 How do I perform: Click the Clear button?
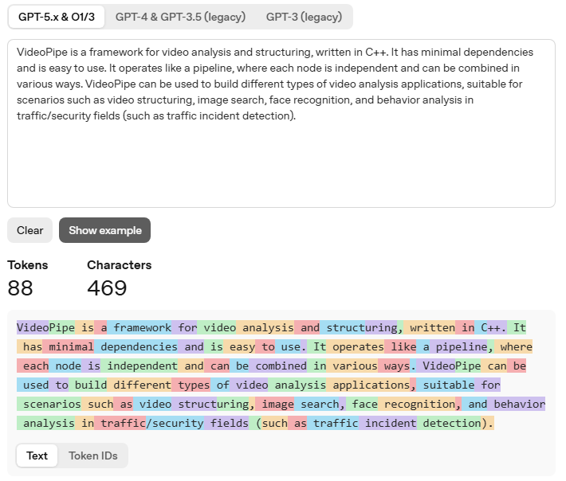click(30, 230)
